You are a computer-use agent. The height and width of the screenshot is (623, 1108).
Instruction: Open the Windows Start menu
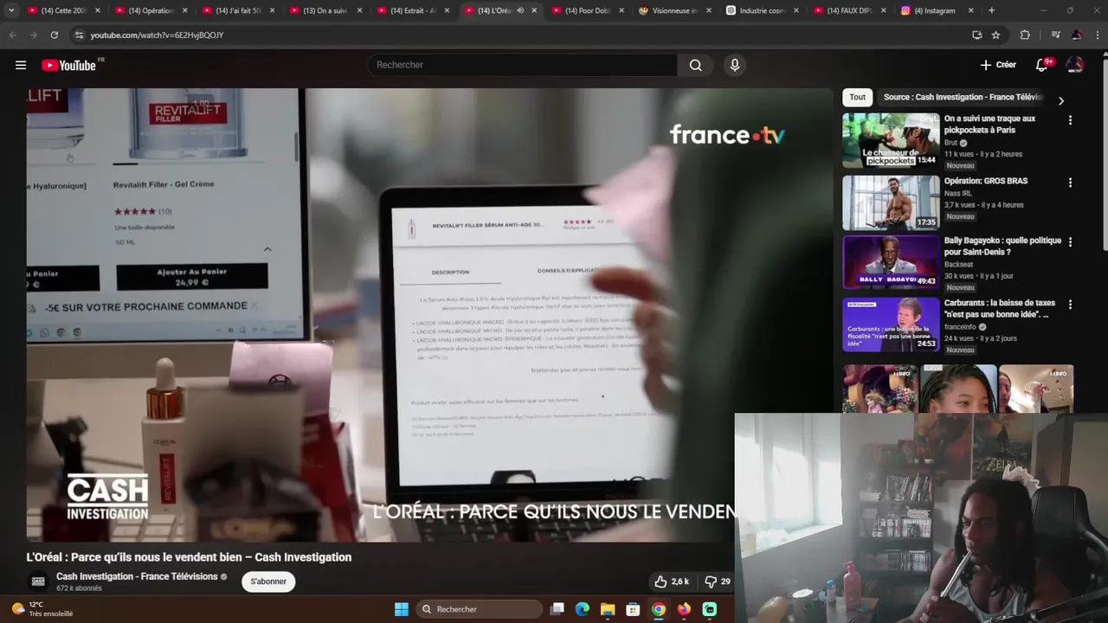402,609
